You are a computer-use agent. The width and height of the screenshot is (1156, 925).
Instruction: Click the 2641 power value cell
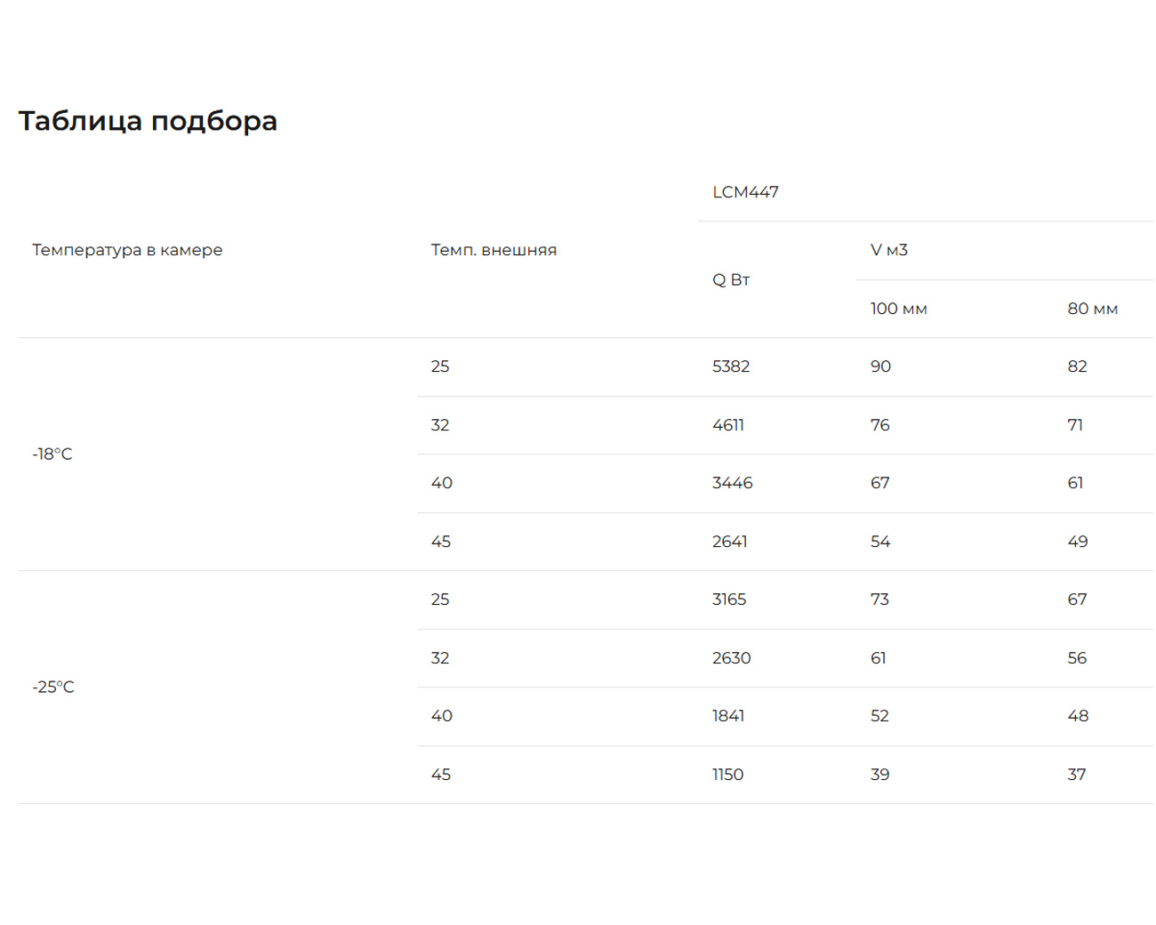point(729,542)
